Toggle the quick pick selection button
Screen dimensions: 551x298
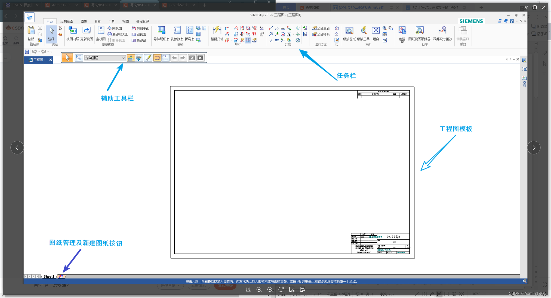click(148, 58)
